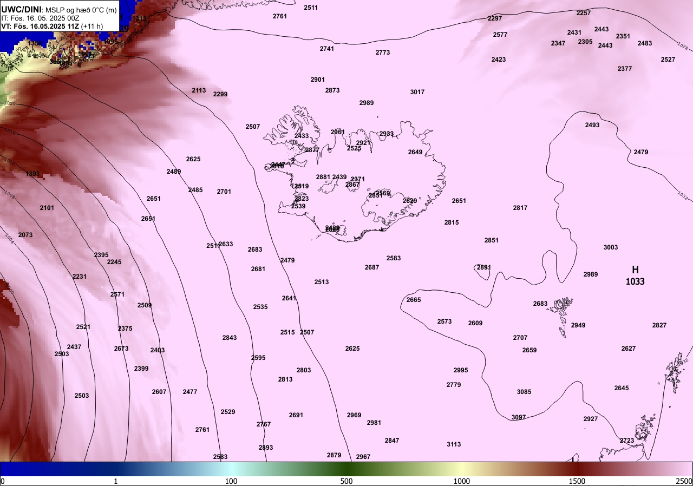
Task: Select the value 2701 west of Iceland
Action: (224, 192)
